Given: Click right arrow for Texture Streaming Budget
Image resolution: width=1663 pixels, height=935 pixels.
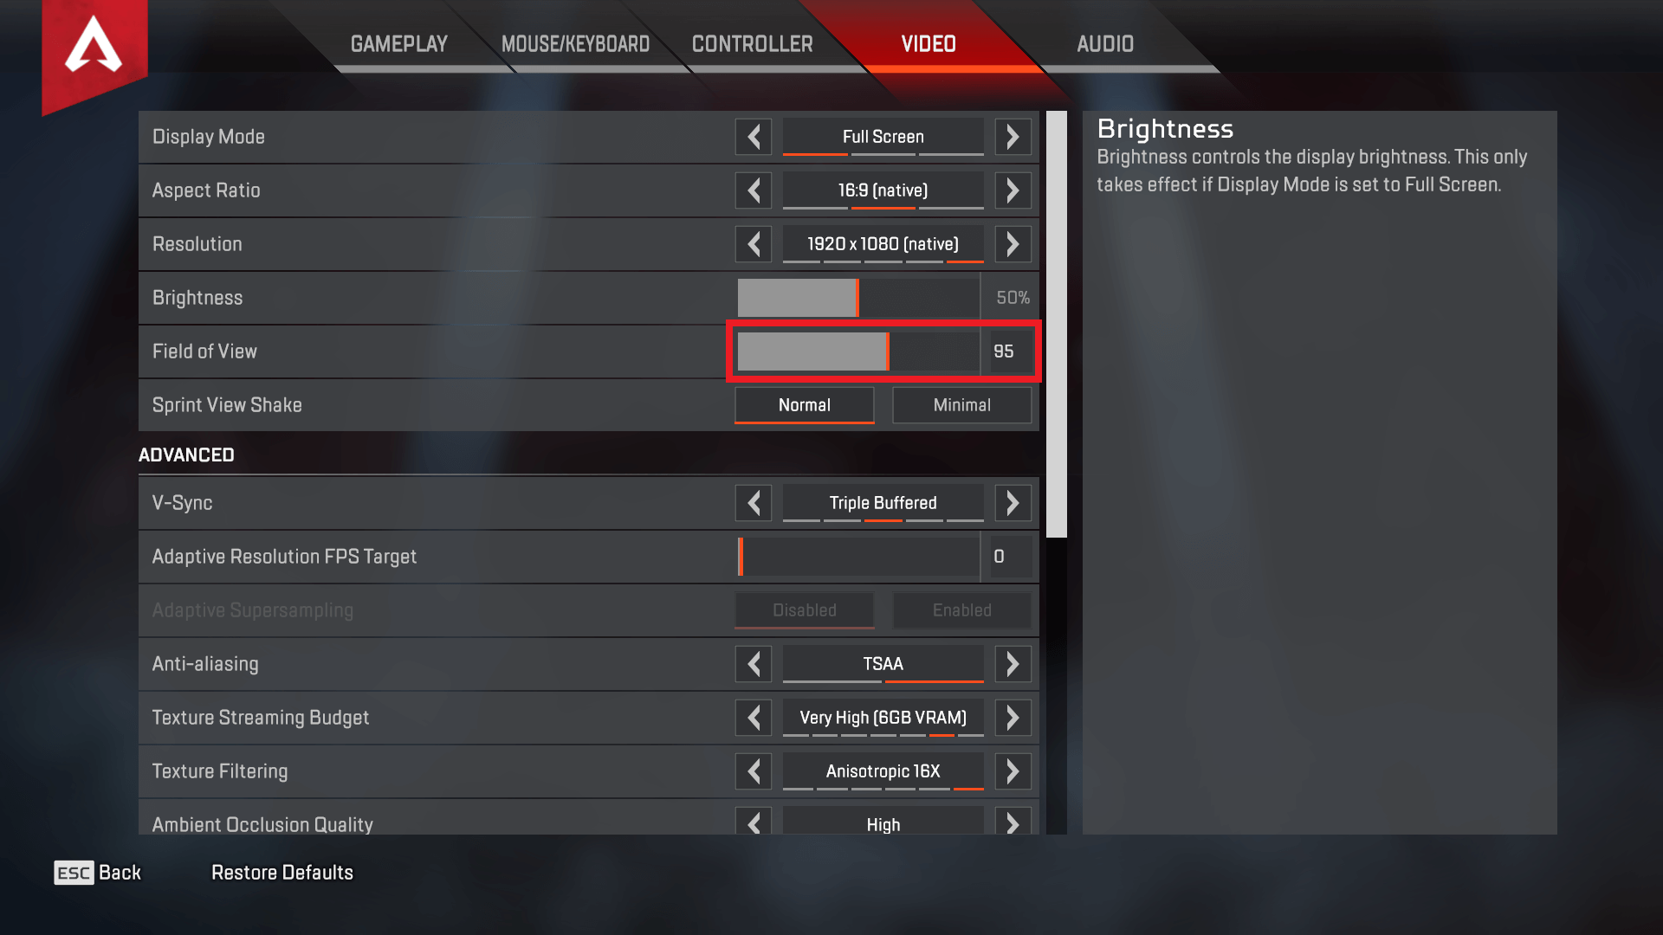Looking at the screenshot, I should [x=1013, y=718].
